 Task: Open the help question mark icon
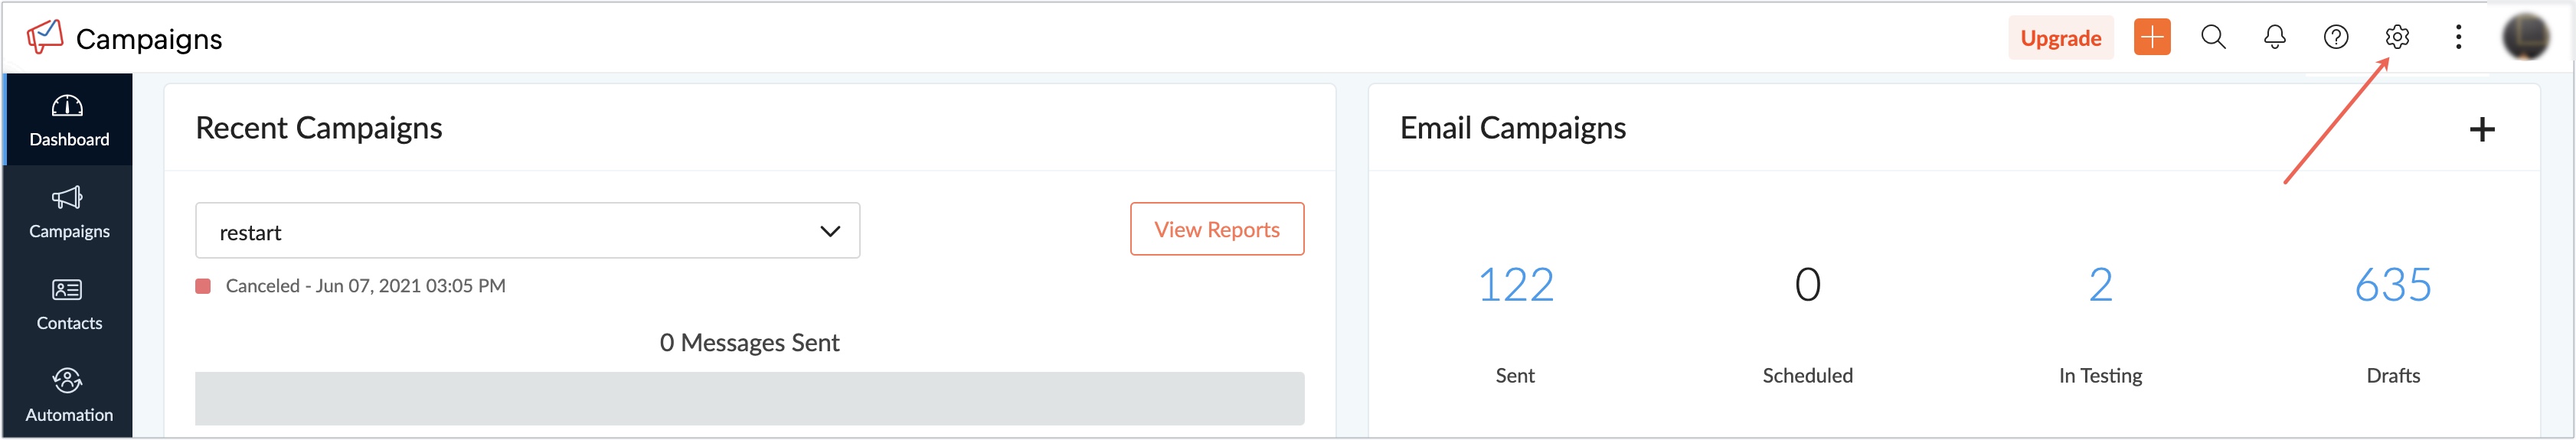pos(2335,37)
